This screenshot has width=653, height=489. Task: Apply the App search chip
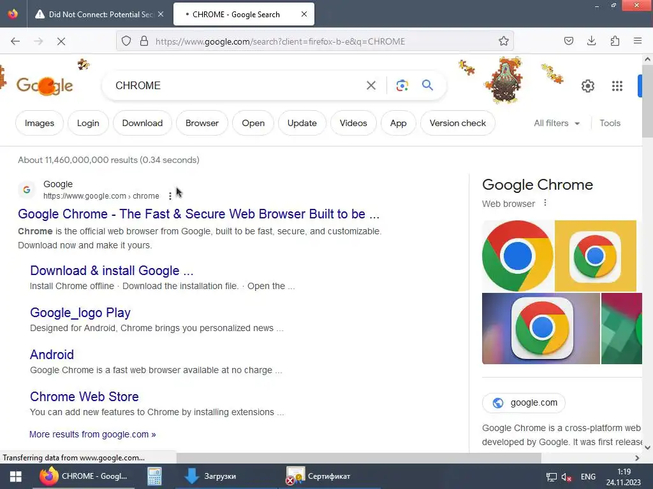coord(398,123)
